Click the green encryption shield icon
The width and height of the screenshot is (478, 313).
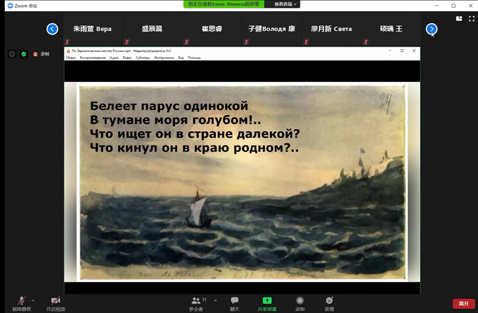point(23,54)
